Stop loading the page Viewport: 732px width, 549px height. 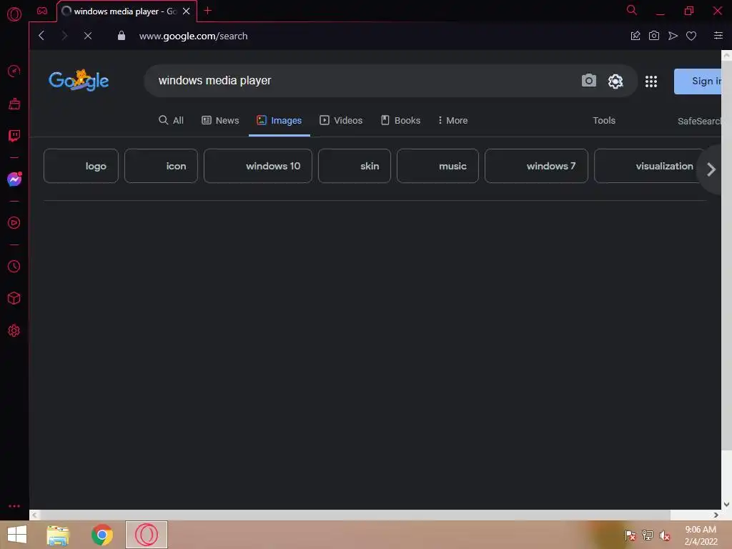pyautogui.click(x=88, y=36)
